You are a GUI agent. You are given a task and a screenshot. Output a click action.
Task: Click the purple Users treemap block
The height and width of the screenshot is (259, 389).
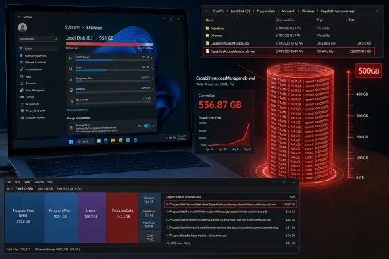click(x=92, y=218)
